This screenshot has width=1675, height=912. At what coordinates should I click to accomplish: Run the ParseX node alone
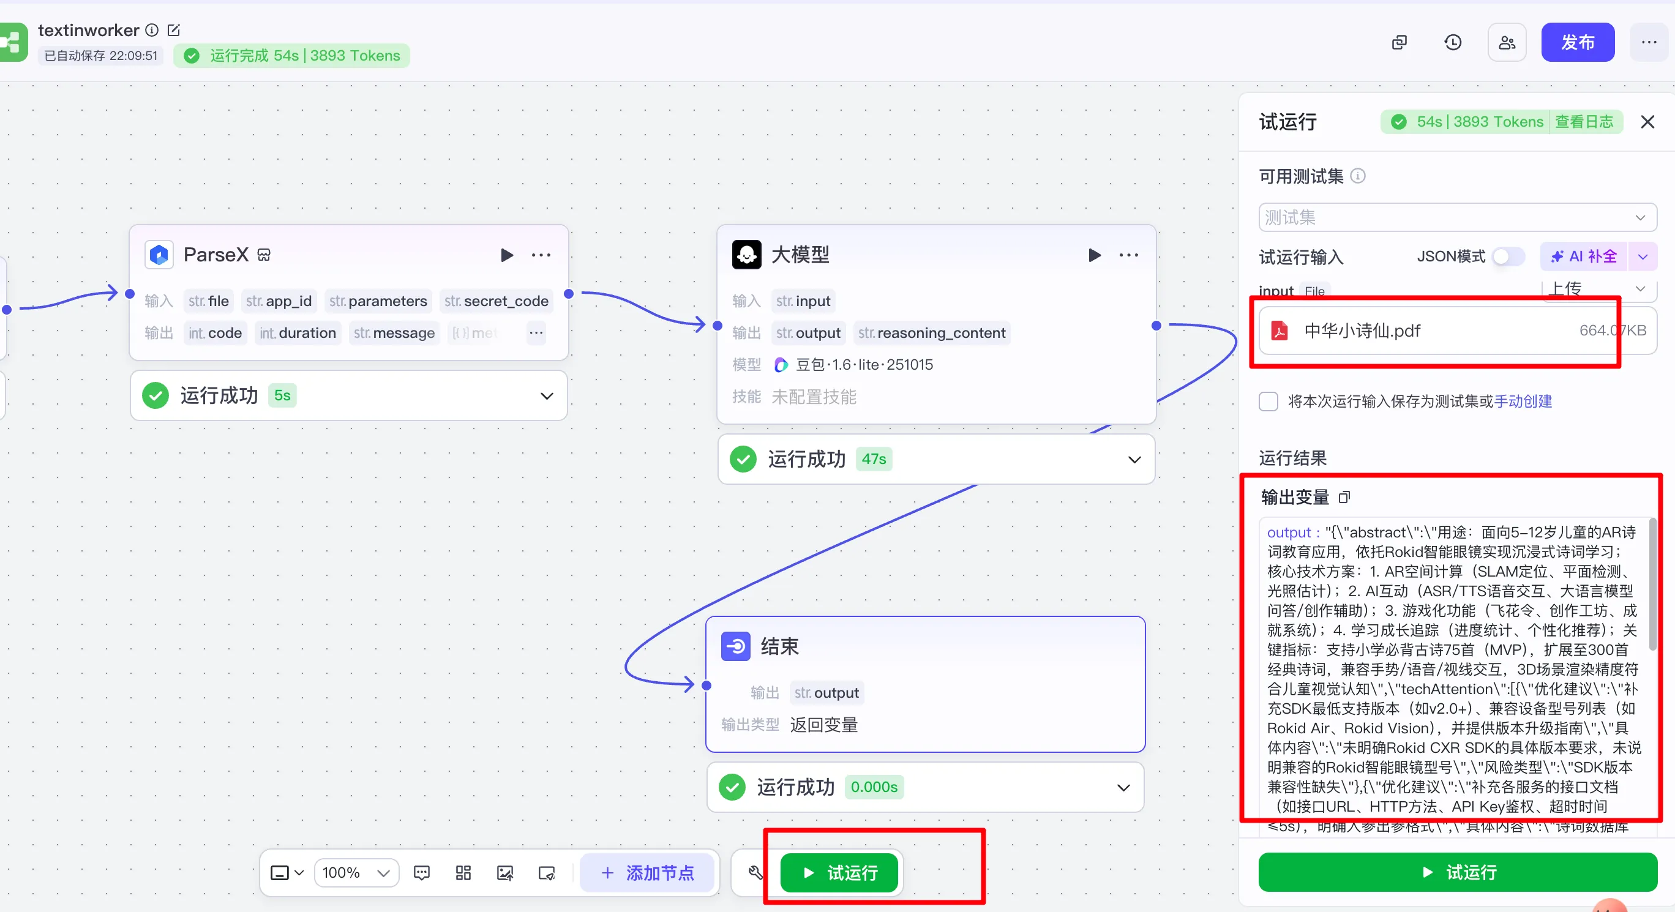[506, 255]
